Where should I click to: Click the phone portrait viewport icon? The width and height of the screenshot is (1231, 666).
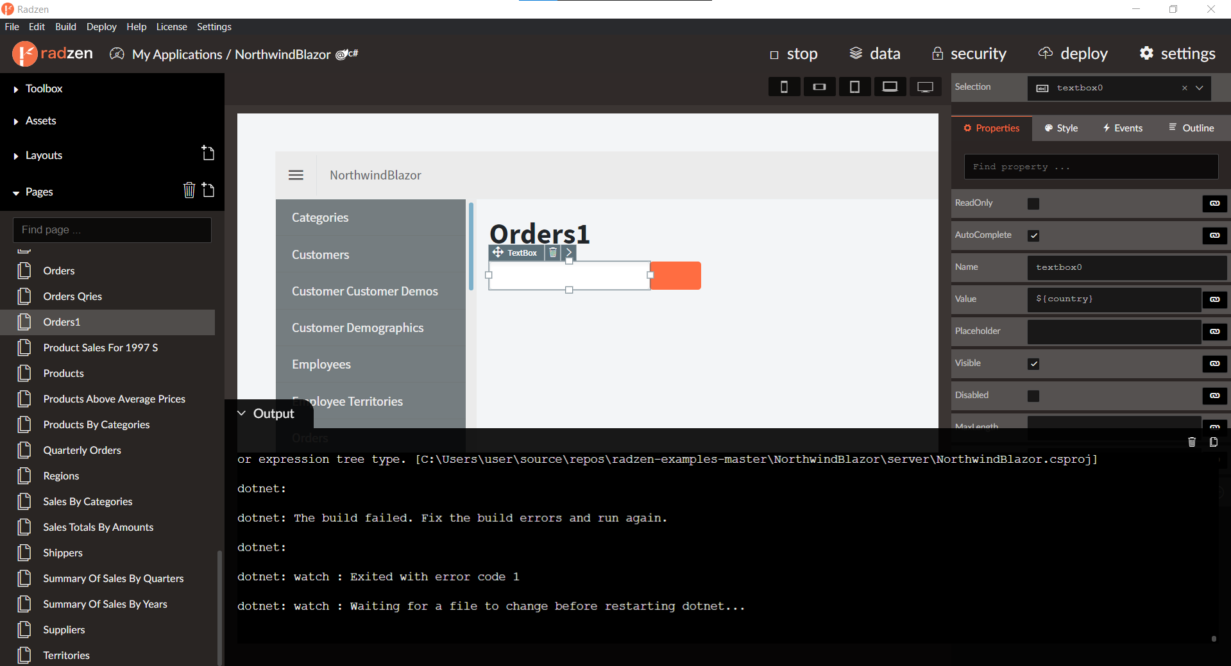784,87
